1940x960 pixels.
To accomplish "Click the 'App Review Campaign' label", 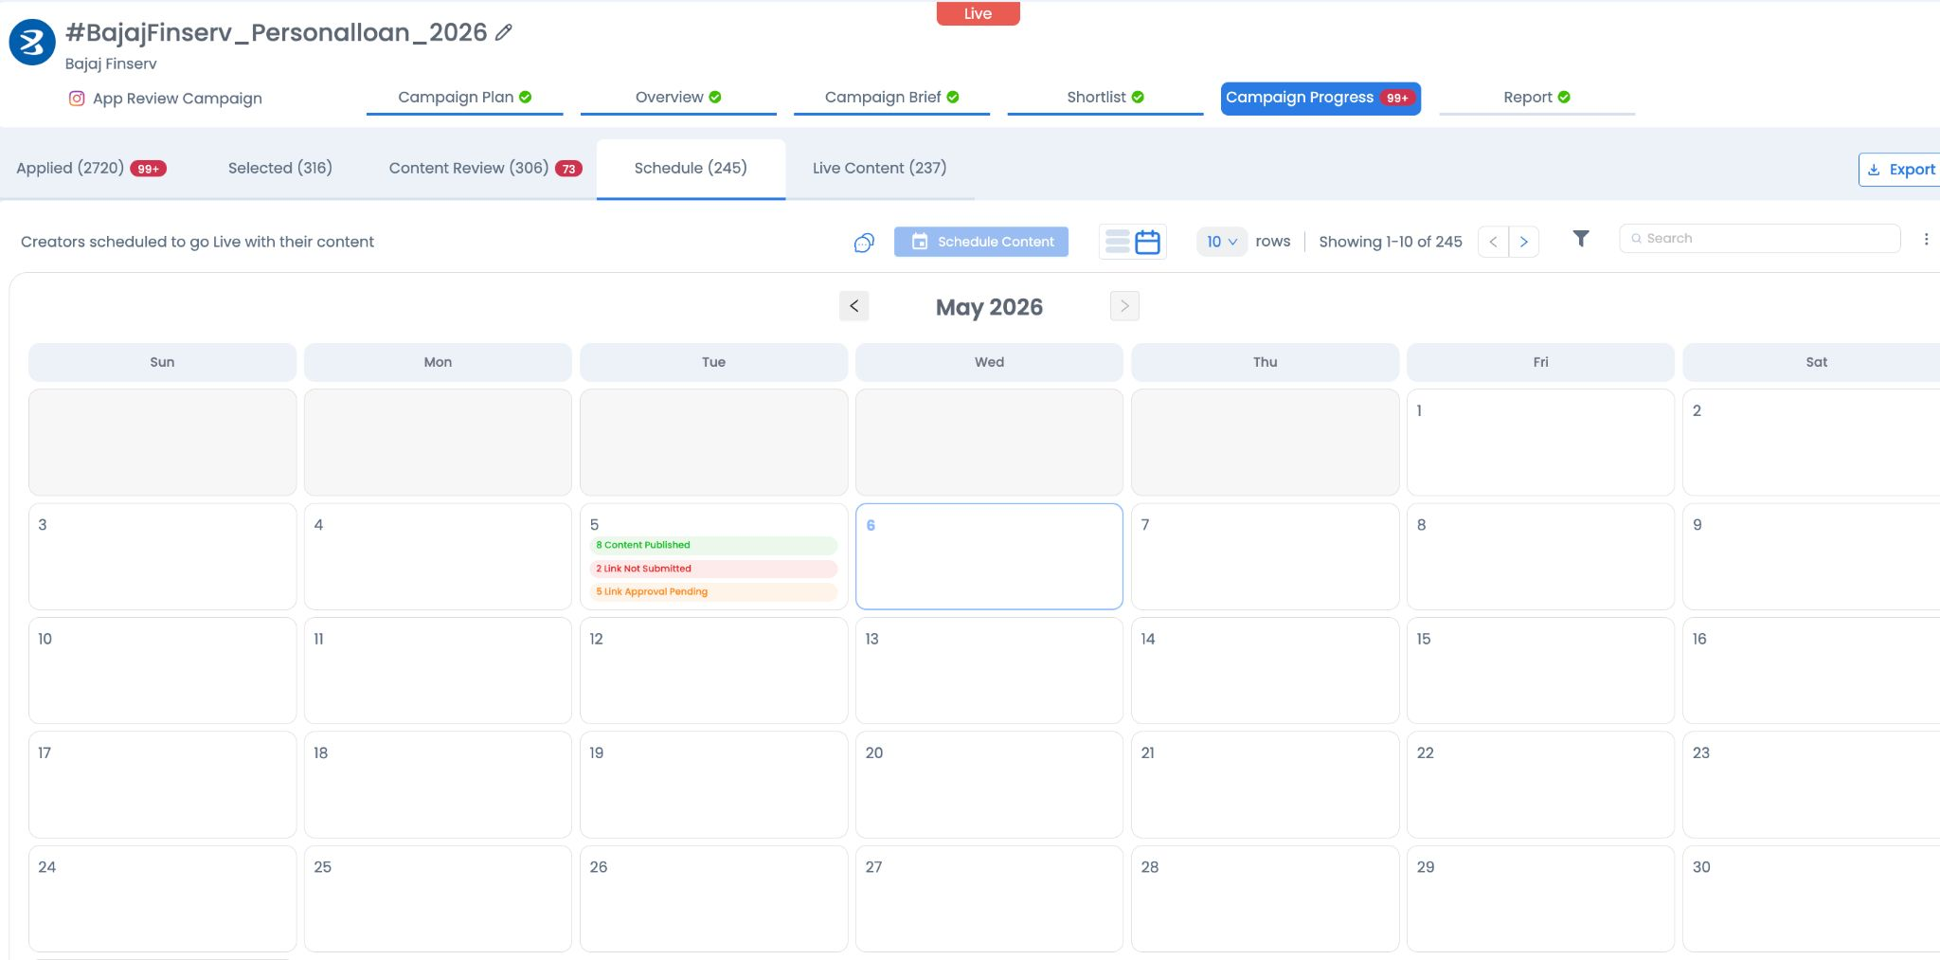I will pos(177,99).
